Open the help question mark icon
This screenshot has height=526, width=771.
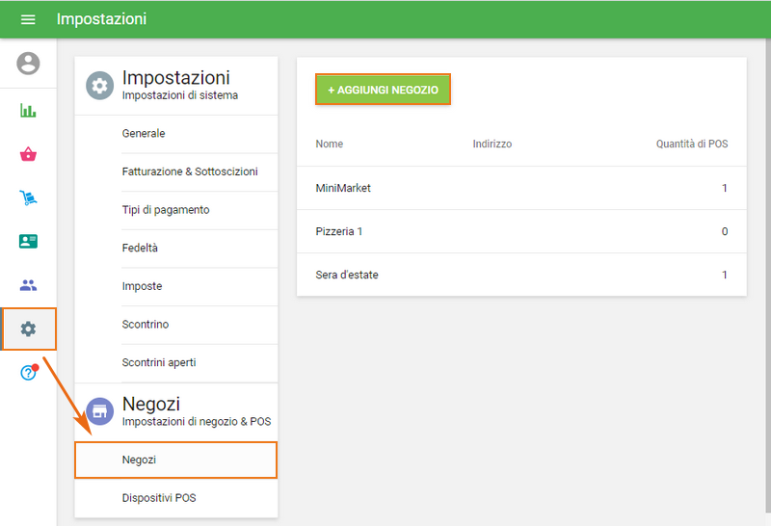pyautogui.click(x=29, y=372)
